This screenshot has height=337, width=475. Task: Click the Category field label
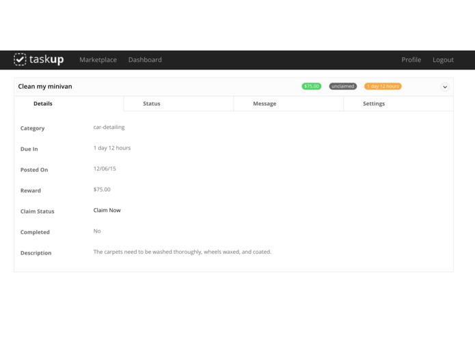pos(32,128)
